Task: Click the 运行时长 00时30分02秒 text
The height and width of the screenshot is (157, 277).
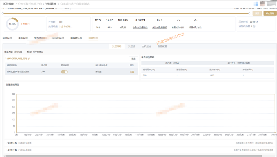Action: (239, 63)
